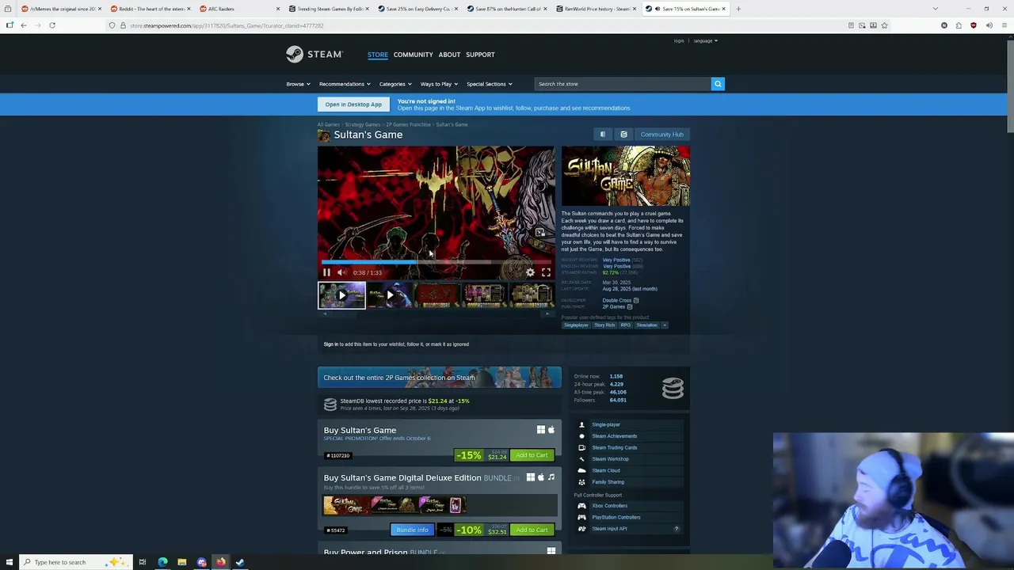Click the Bundle info button

(x=412, y=530)
